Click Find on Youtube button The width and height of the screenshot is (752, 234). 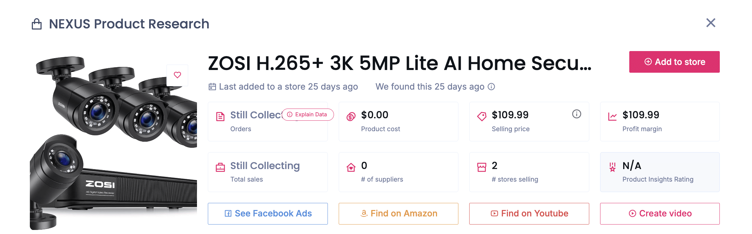(529, 213)
